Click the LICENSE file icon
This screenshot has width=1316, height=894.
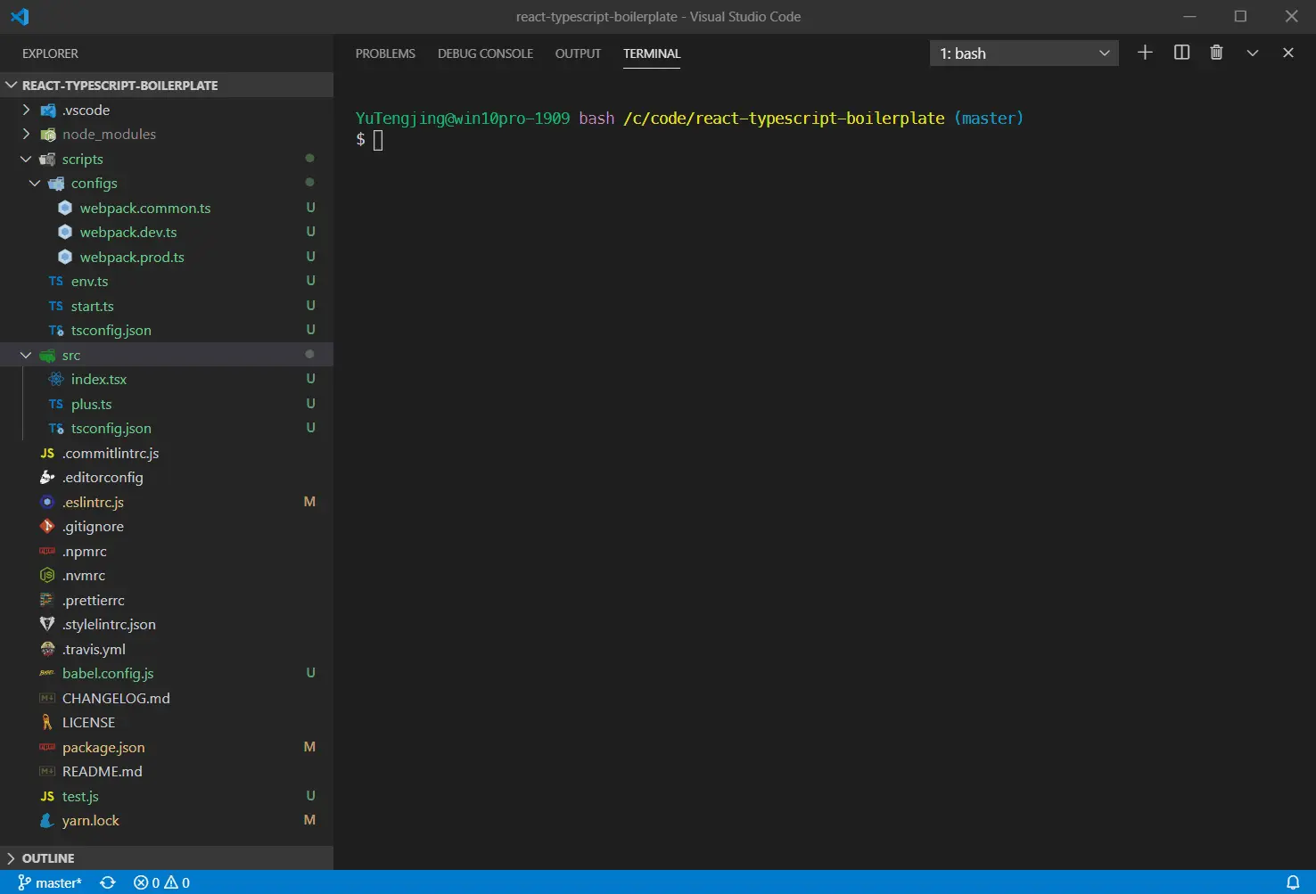(x=47, y=722)
